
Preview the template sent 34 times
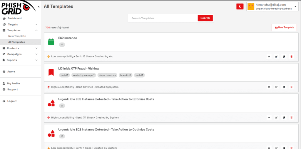pos(269,118)
